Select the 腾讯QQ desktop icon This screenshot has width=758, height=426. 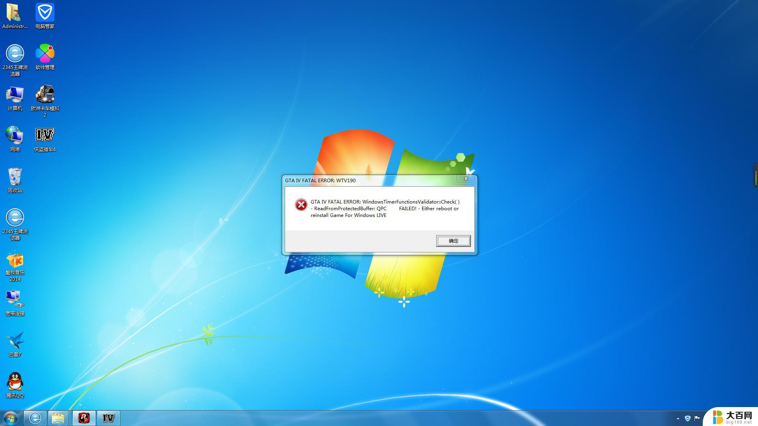pyautogui.click(x=15, y=385)
